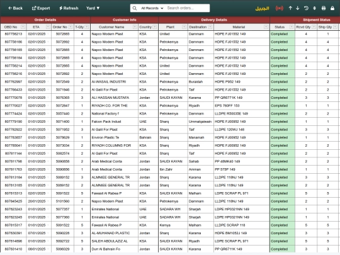Image resolution: width=340 pixels, height=255 pixels.
Task: Open the Yard dropdown menu
Action: tap(93, 8)
